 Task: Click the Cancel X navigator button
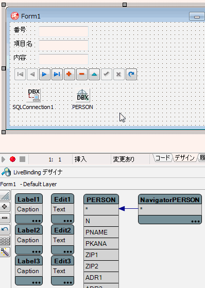[119, 75]
